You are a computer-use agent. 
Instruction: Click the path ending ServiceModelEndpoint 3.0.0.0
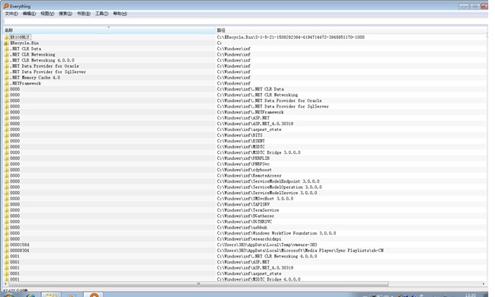click(268, 181)
